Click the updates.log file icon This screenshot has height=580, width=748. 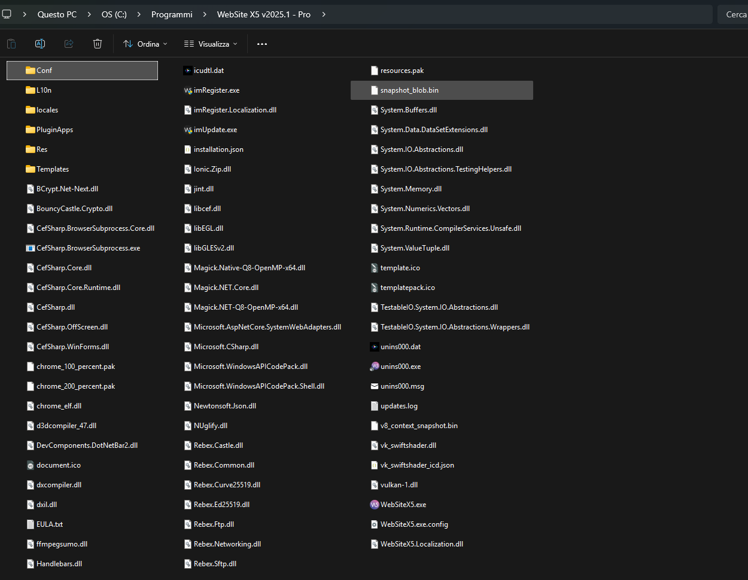375,406
